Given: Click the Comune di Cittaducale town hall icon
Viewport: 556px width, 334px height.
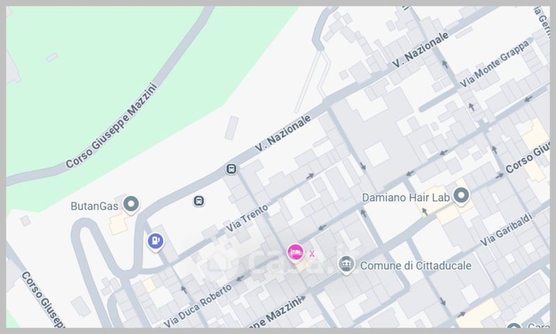Looking at the screenshot, I should pyautogui.click(x=346, y=265).
